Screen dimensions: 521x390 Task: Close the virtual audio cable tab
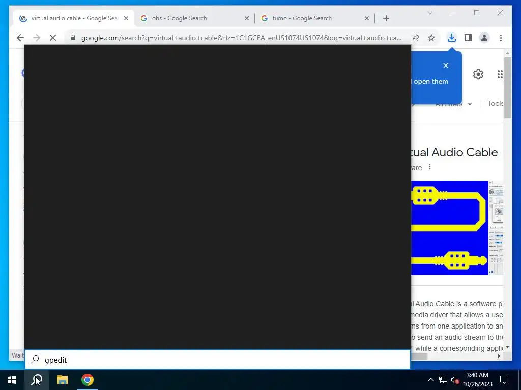126,18
